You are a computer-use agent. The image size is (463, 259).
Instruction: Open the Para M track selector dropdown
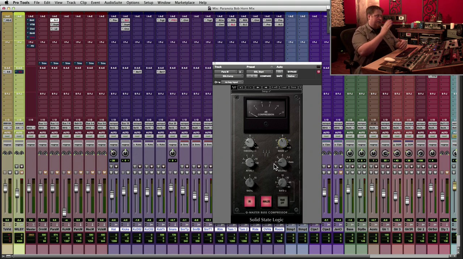[226, 72]
